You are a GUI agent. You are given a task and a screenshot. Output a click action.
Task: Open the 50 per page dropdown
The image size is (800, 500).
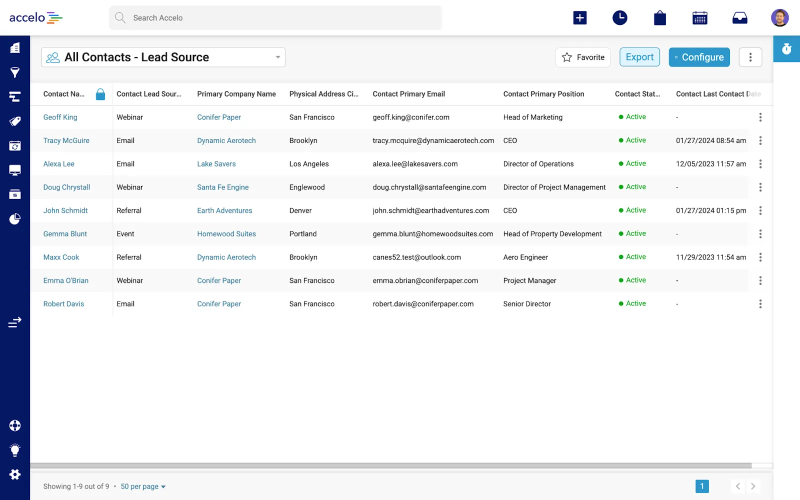[142, 486]
